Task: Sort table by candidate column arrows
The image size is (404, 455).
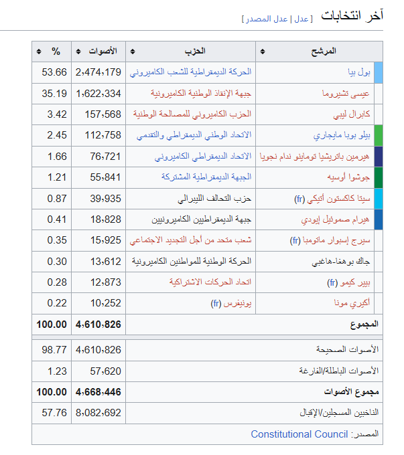Action: tap(263, 52)
